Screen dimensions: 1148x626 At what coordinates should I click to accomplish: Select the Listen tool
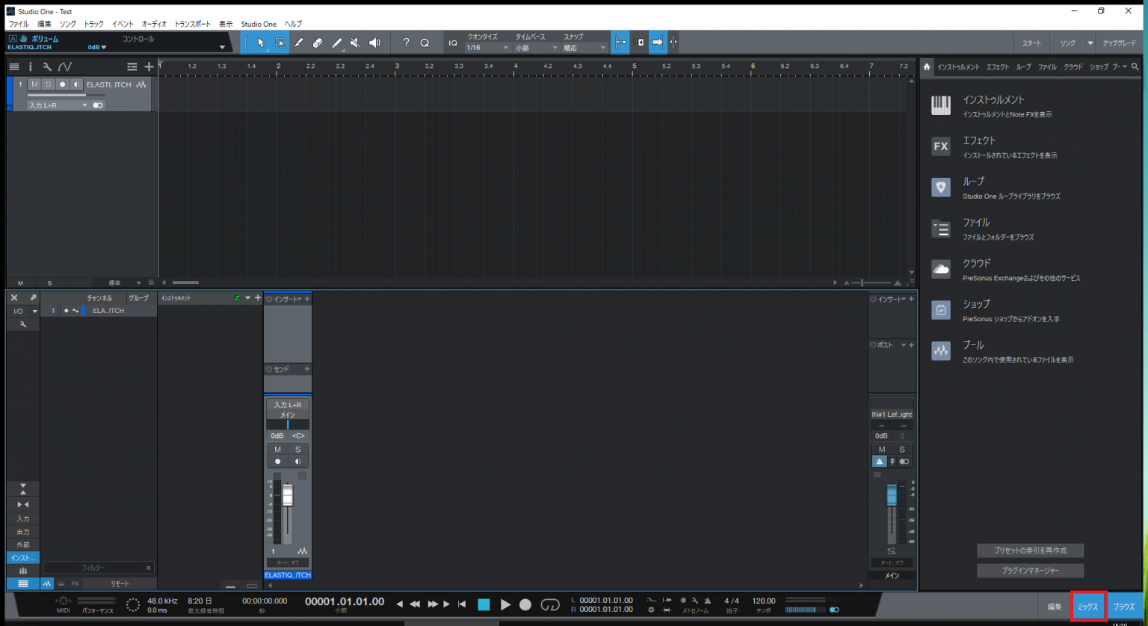374,43
